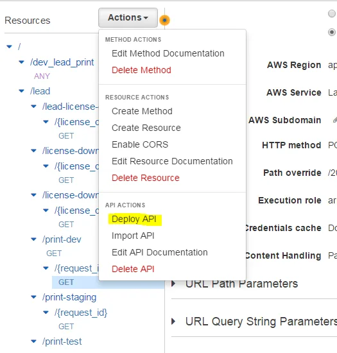
Task: Select the /print-test resource
Action: 62,341
